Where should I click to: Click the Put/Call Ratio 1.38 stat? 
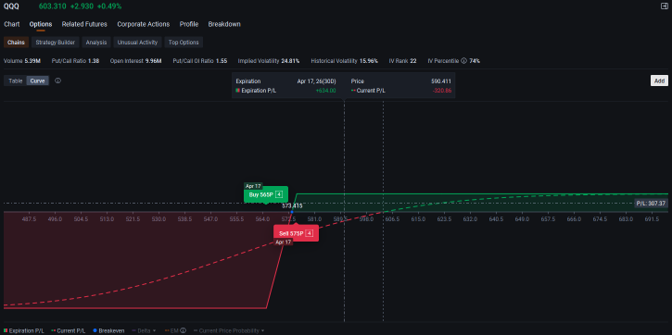75,61
